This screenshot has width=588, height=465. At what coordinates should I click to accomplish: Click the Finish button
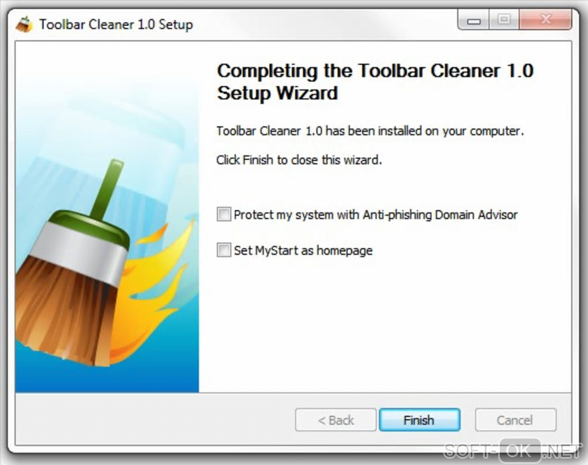point(420,420)
